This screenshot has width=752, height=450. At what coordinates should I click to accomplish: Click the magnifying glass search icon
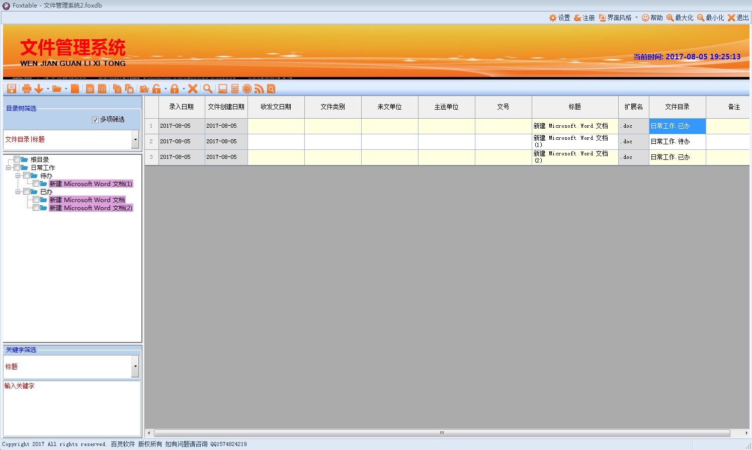pos(207,89)
